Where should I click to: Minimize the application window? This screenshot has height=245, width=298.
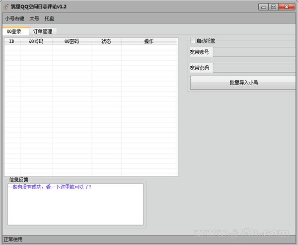[264, 7]
